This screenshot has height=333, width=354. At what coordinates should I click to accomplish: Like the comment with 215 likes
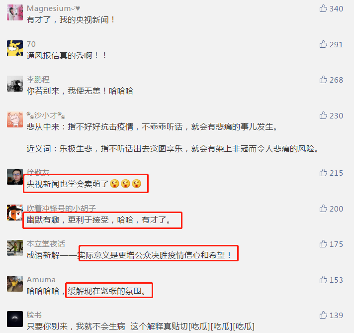pos(323,173)
